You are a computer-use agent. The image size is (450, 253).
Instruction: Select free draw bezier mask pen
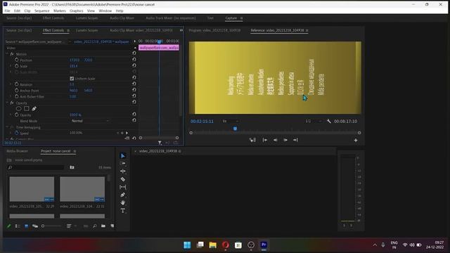[34, 109]
